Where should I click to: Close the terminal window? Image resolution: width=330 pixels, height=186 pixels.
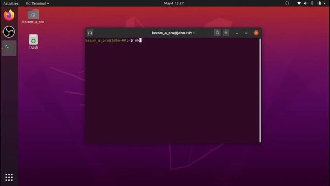(x=256, y=33)
